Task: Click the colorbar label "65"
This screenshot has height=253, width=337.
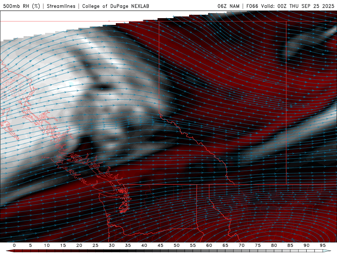Action: pyautogui.click(x=225, y=245)
